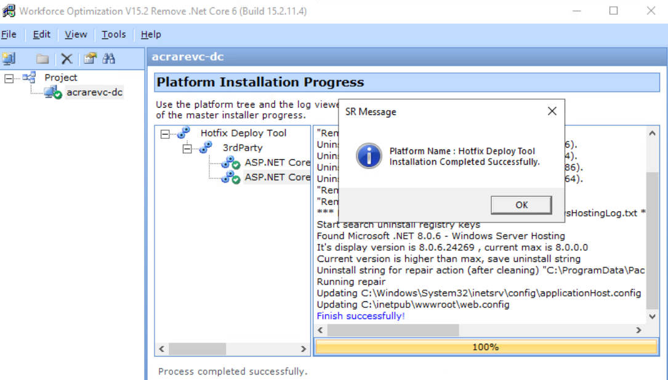Collapse the 3rdParty tree node
The width and height of the screenshot is (668, 380).
pos(187,148)
